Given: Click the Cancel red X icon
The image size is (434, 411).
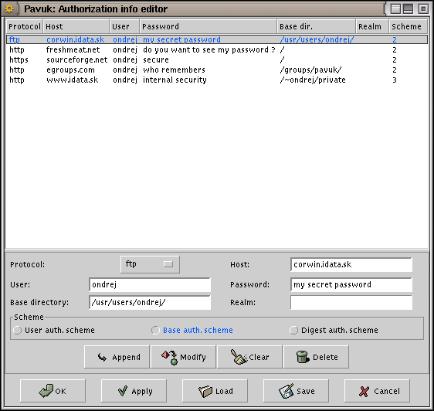Looking at the screenshot, I should point(364,391).
